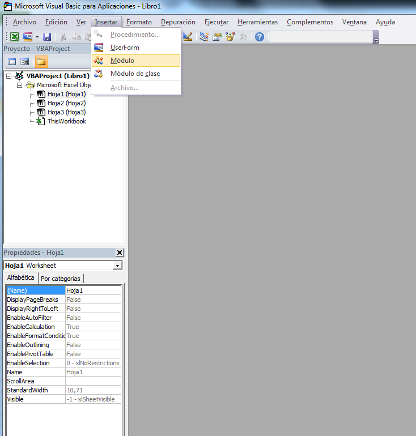Close the Propiedades - Hoja1 panel
This screenshot has width=416, height=436.
point(120,253)
